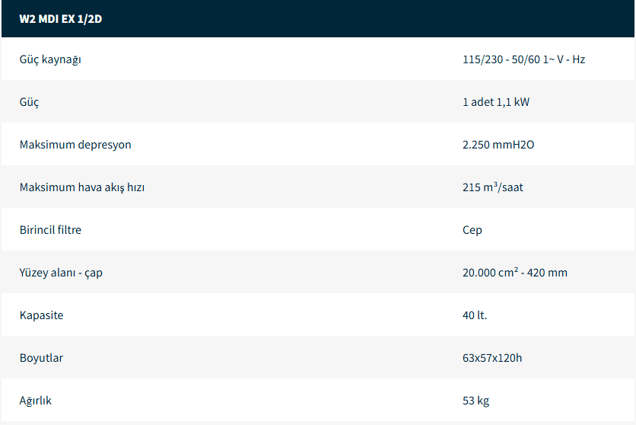Click the Ağırlık label
The width and height of the screenshot is (636, 425).
click(x=36, y=401)
